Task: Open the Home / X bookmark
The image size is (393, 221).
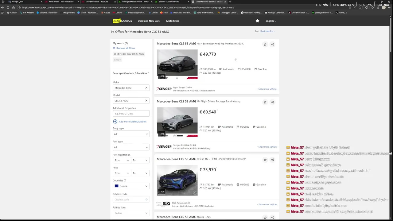Action: 341,13
